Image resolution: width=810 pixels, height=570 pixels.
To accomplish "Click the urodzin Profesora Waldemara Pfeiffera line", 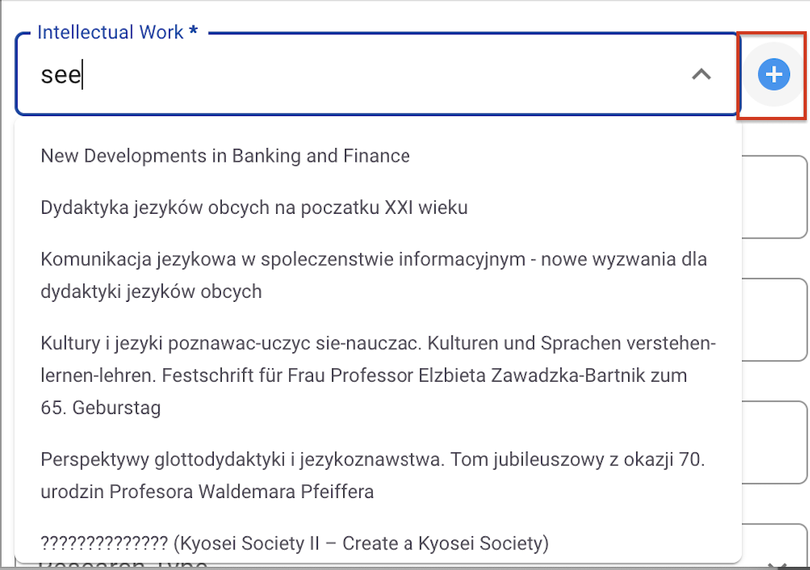I will (207, 491).
